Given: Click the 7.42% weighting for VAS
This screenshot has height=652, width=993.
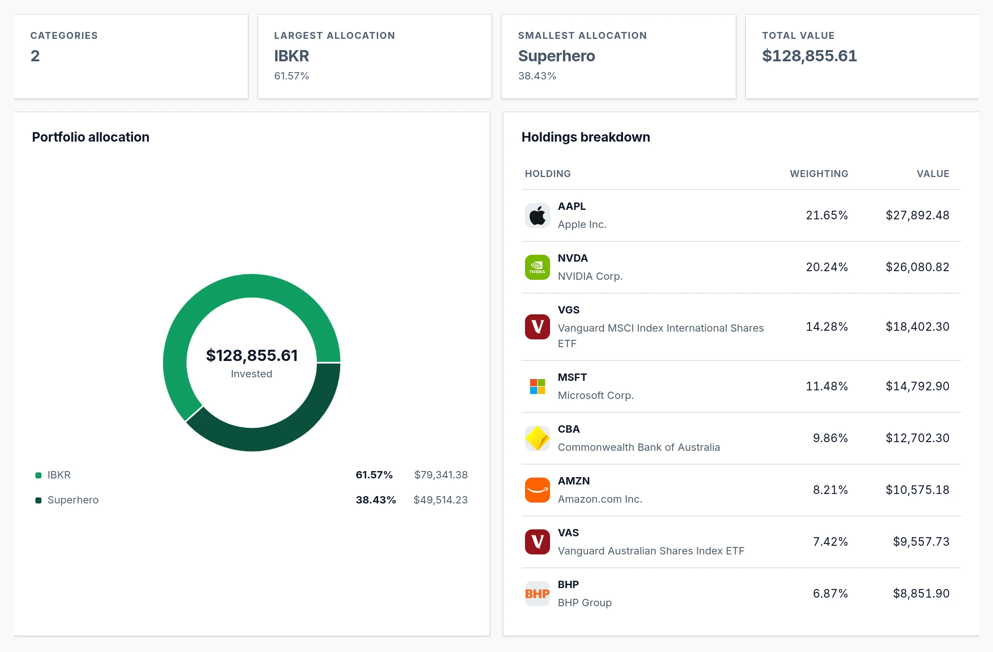Looking at the screenshot, I should (830, 542).
